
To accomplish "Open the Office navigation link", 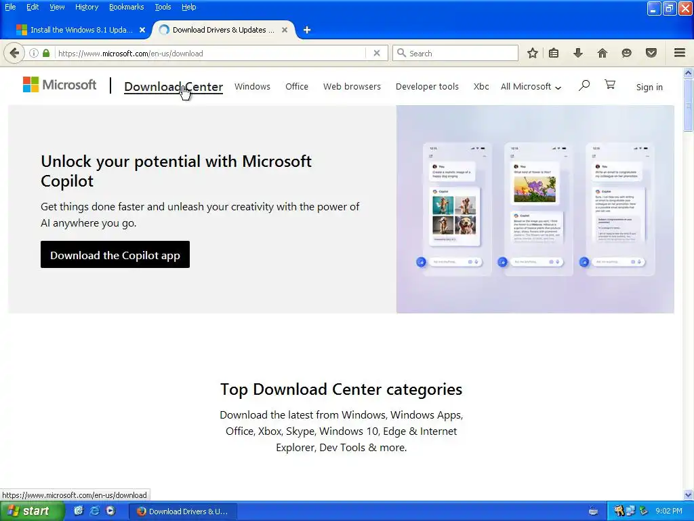I will click(297, 87).
